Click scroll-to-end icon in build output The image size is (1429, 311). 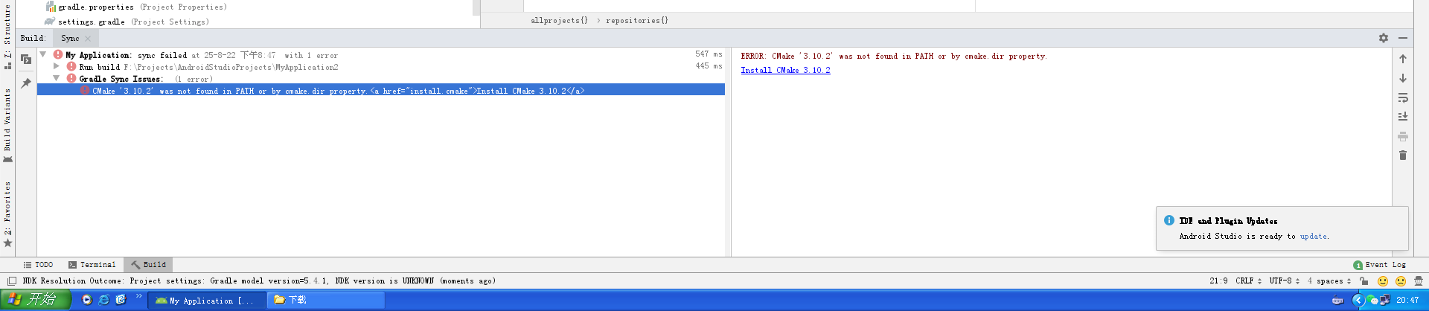1402,117
